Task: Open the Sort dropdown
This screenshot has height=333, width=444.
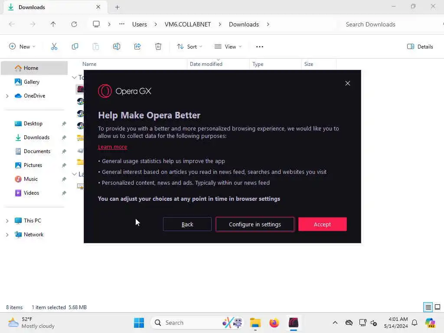Action: 189,47
